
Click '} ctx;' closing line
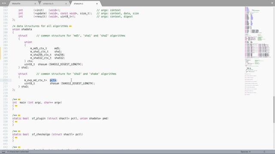[29, 61]
